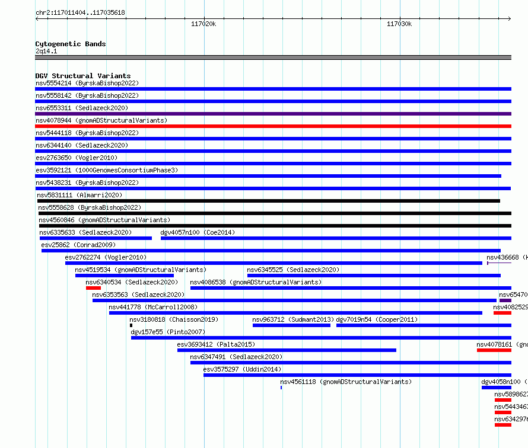Click the red nsv4078161 variant bar
The height and width of the screenshot is (448, 528).
pyautogui.click(x=494, y=350)
